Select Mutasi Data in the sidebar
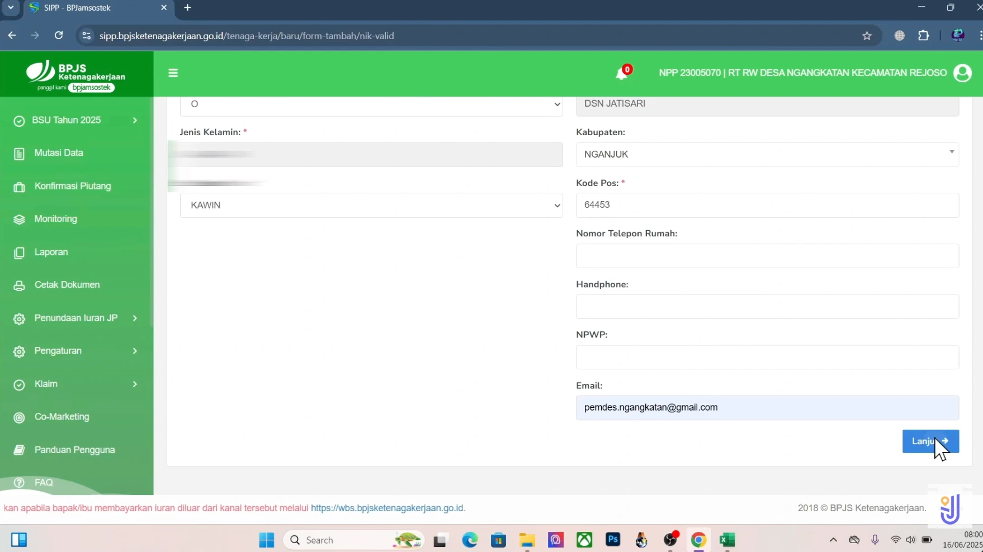 (x=59, y=153)
